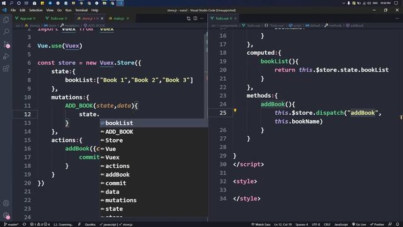
Task: Open the Windows action center icon
Action: click(x=396, y=3)
